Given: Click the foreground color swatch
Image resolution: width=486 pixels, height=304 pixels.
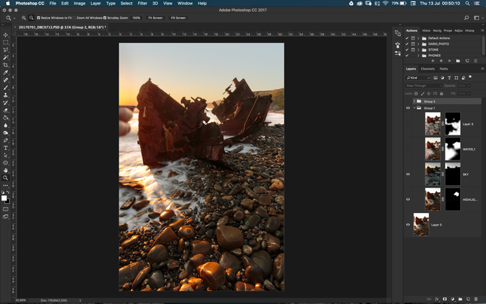Looking at the screenshot, I should [x=4, y=198].
